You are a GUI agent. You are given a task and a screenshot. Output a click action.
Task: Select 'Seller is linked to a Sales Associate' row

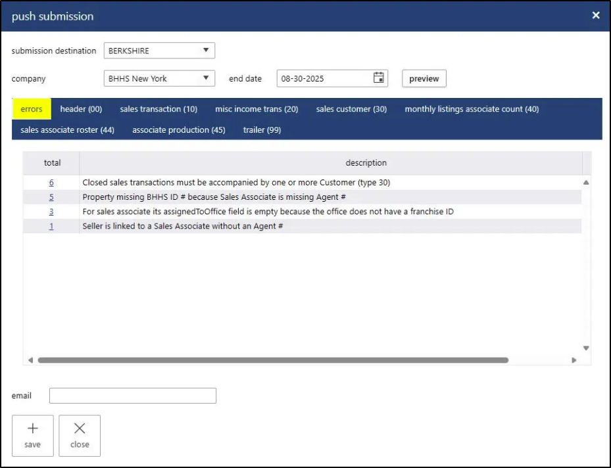303,226
